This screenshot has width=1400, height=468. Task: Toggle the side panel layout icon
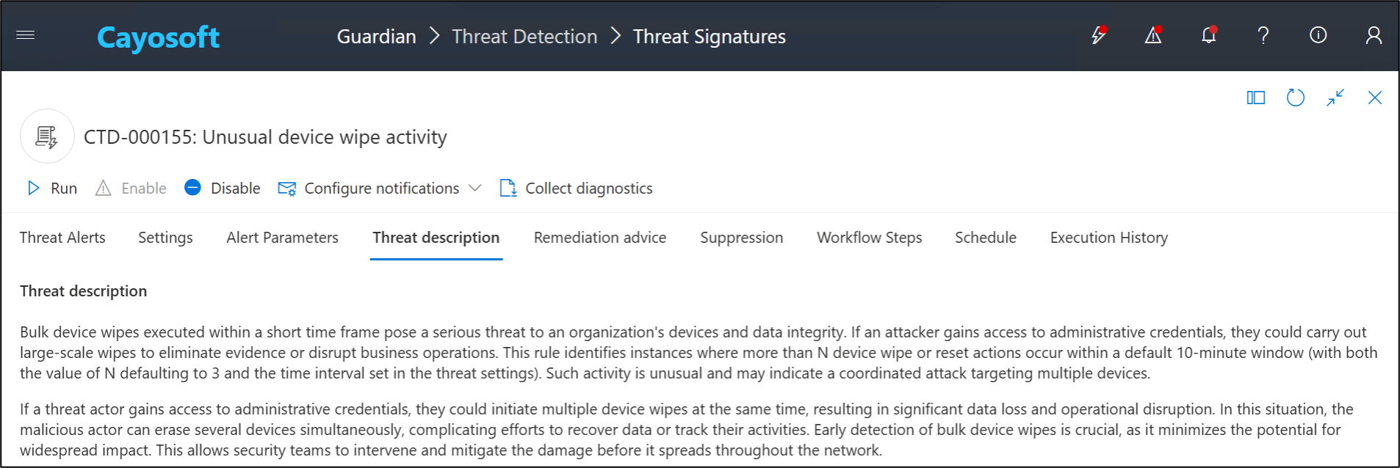point(1256,98)
